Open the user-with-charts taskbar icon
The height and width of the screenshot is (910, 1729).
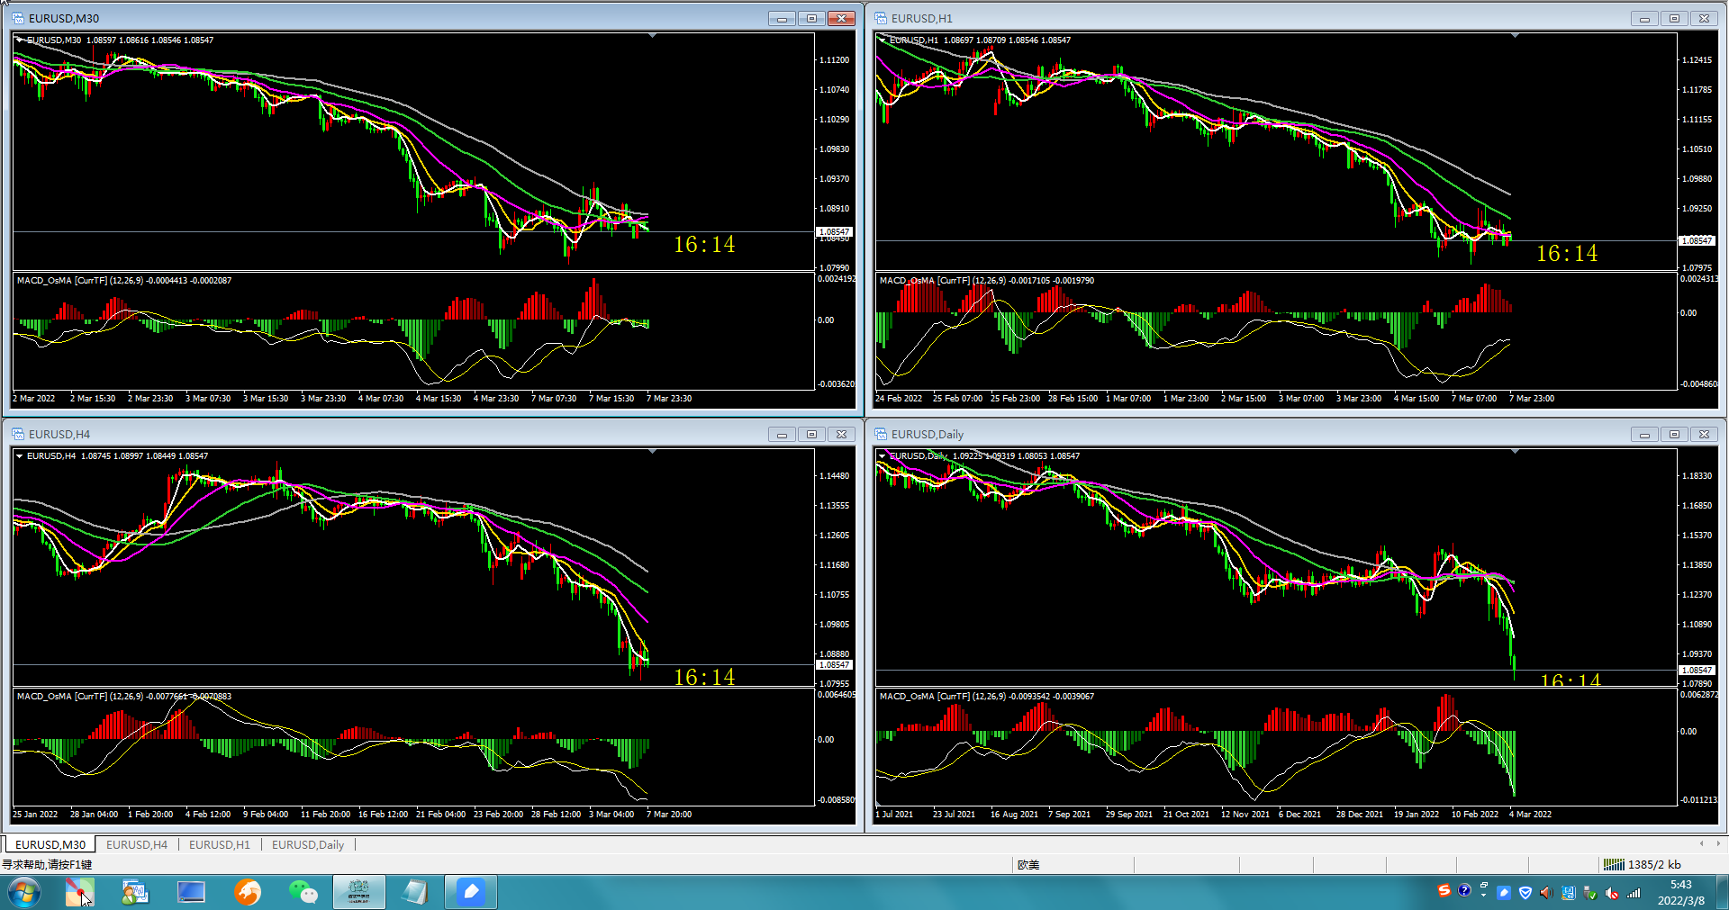point(135,892)
